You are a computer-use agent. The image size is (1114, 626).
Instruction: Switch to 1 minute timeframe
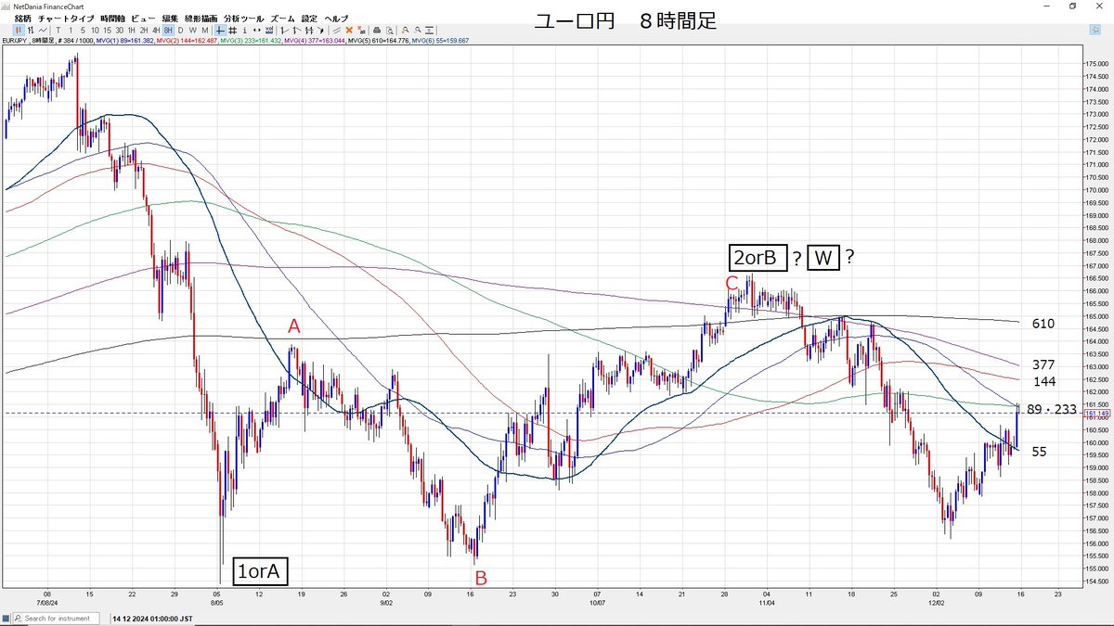coord(71,31)
